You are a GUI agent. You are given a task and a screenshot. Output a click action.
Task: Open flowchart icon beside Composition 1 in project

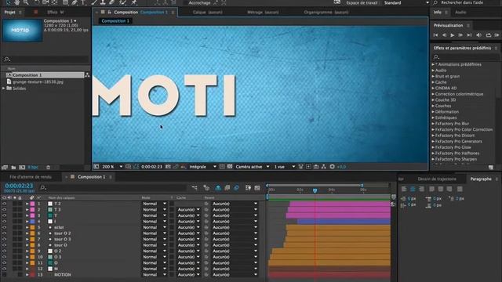click(x=87, y=75)
